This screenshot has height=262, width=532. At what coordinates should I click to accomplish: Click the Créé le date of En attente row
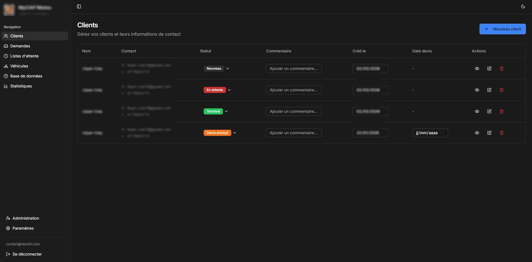pyautogui.click(x=370, y=90)
